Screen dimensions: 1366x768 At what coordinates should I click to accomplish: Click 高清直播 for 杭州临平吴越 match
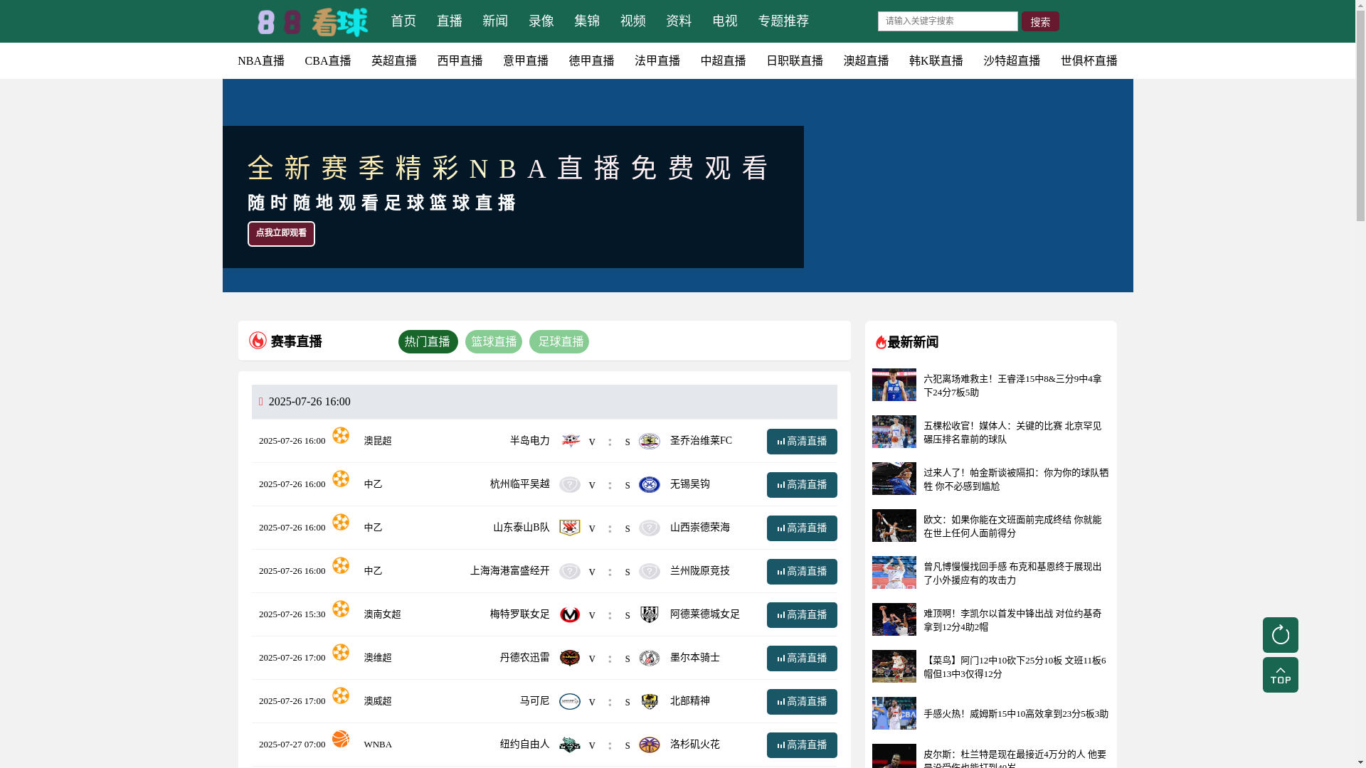point(802,485)
